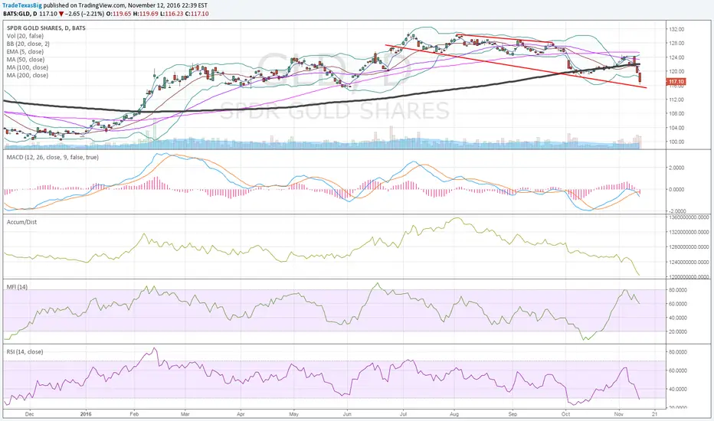Click the MACD (12, 26, close, 9, false, true) label

(52, 157)
